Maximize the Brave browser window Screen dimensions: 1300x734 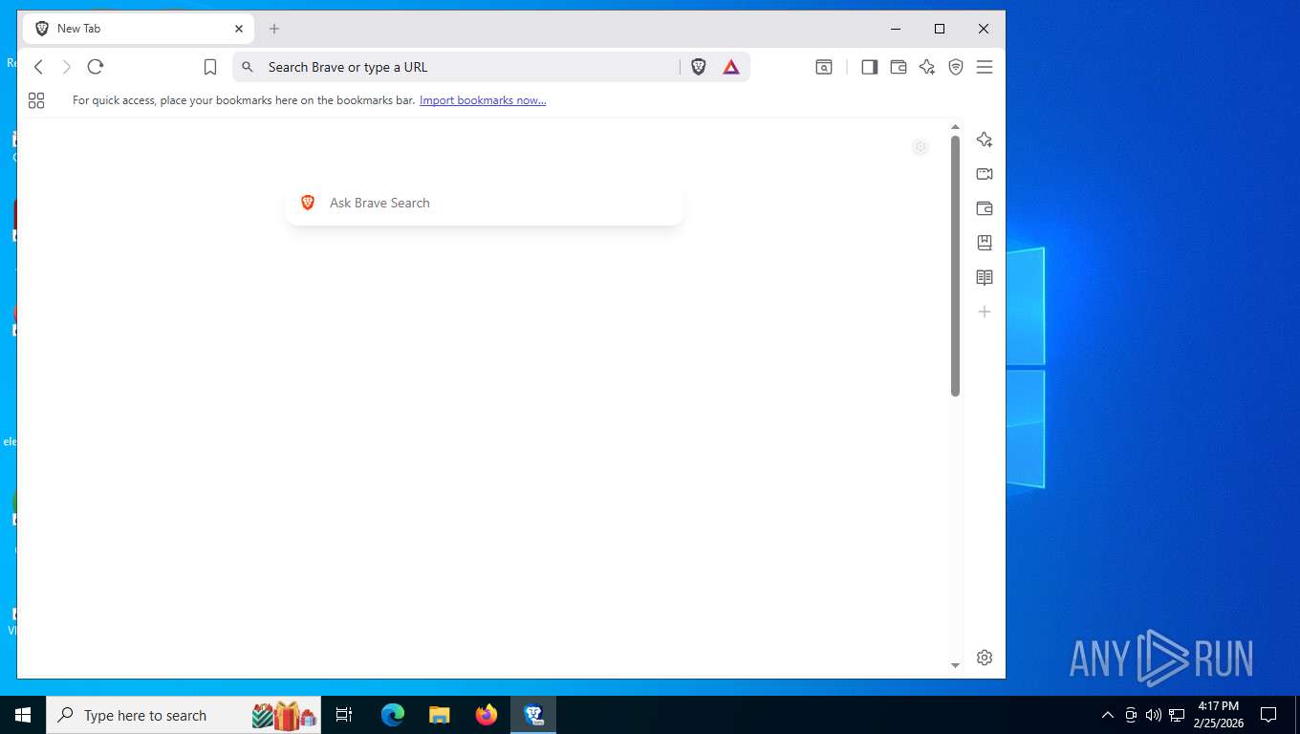pyautogui.click(x=940, y=29)
